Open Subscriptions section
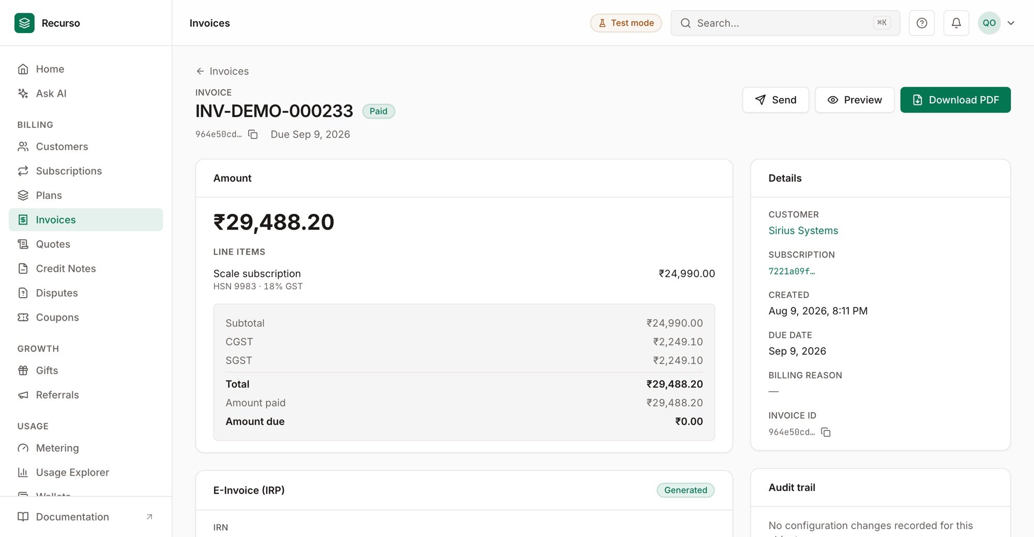This screenshot has height=537, width=1034. coord(86,171)
